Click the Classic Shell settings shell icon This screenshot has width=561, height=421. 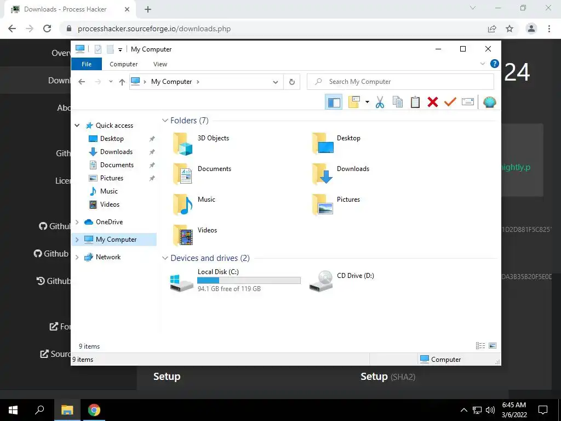click(489, 103)
